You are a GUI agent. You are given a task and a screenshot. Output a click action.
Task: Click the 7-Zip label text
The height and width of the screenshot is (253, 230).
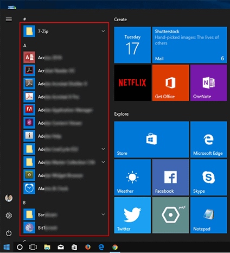43,31
